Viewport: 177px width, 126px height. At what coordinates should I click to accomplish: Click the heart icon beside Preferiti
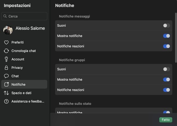click(x=6, y=42)
